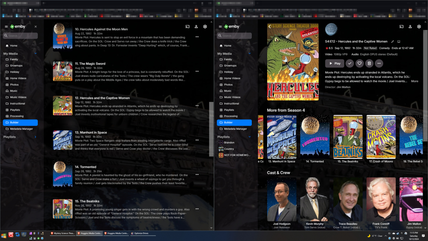Collapse My Media chevron in the right window sidebar
Viewport: 428px width, 241px height.
tap(249, 54)
